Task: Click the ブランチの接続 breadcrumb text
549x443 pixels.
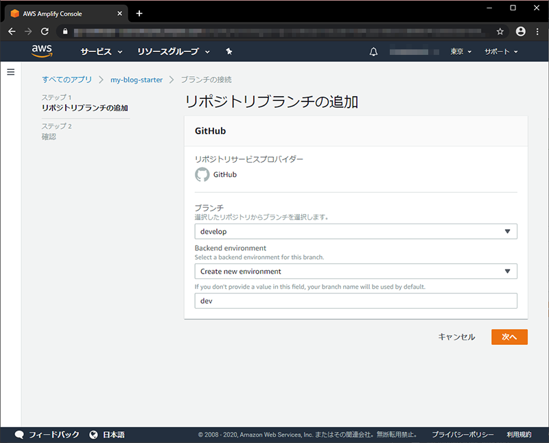Action: click(207, 80)
